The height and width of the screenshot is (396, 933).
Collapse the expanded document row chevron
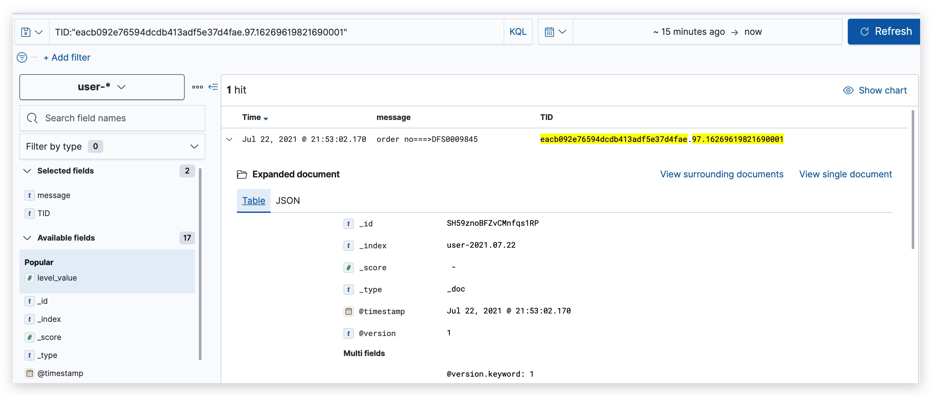[229, 139]
